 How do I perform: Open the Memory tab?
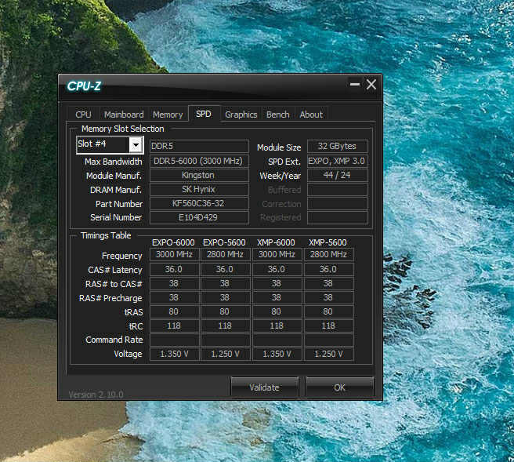click(168, 115)
